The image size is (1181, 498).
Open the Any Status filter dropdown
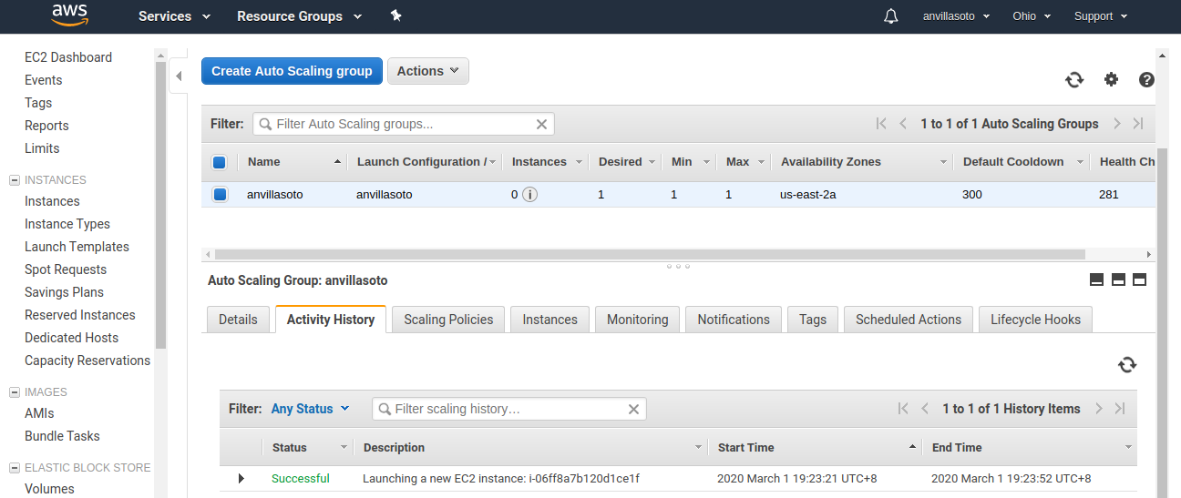310,409
